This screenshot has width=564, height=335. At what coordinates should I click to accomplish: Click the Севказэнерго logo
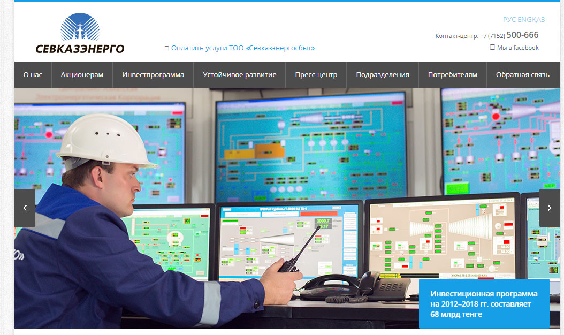coord(80,34)
